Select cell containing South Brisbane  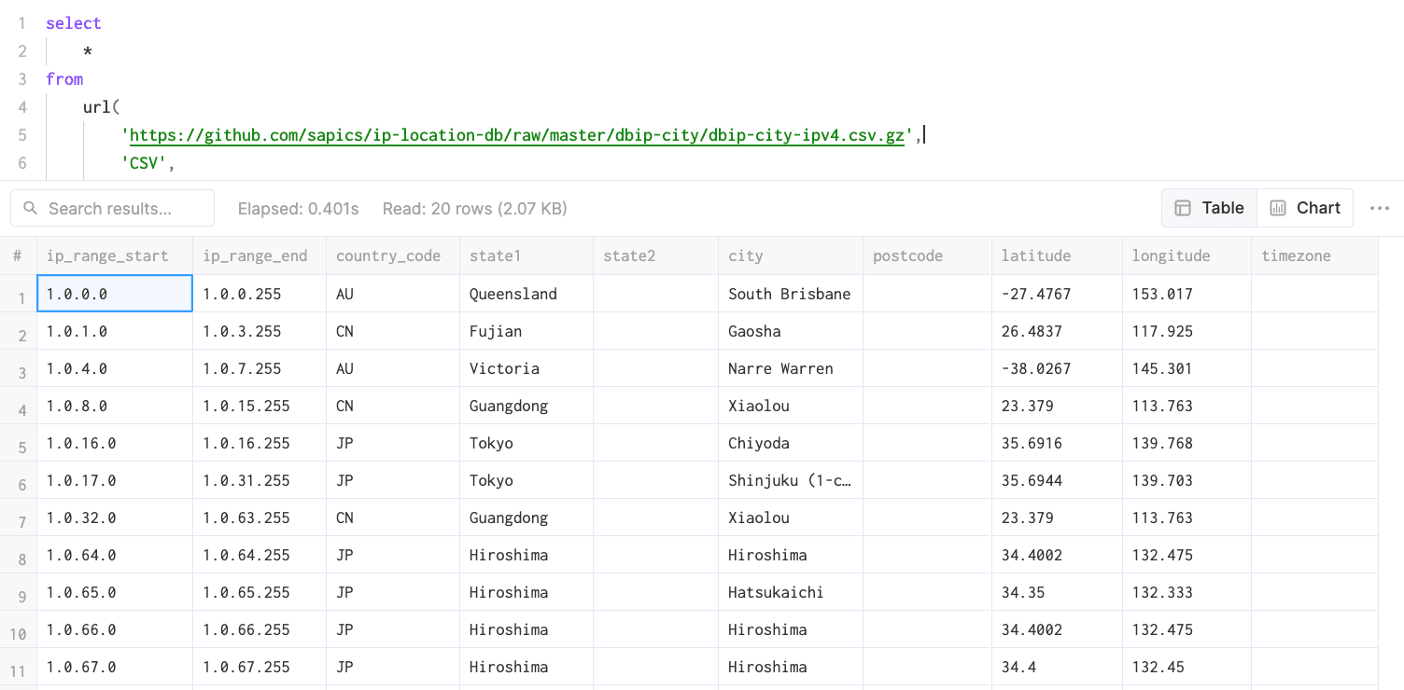790,294
